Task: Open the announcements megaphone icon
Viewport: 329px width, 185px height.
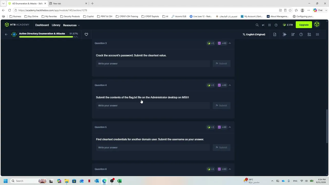Action: tap(263, 25)
